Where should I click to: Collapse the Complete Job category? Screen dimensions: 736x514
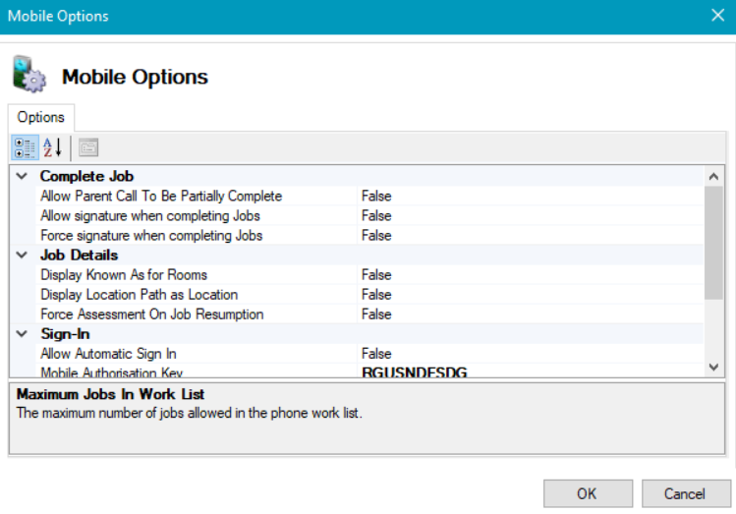pyautogui.click(x=22, y=176)
